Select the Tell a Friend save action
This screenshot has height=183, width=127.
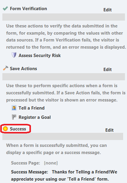pos(32,108)
